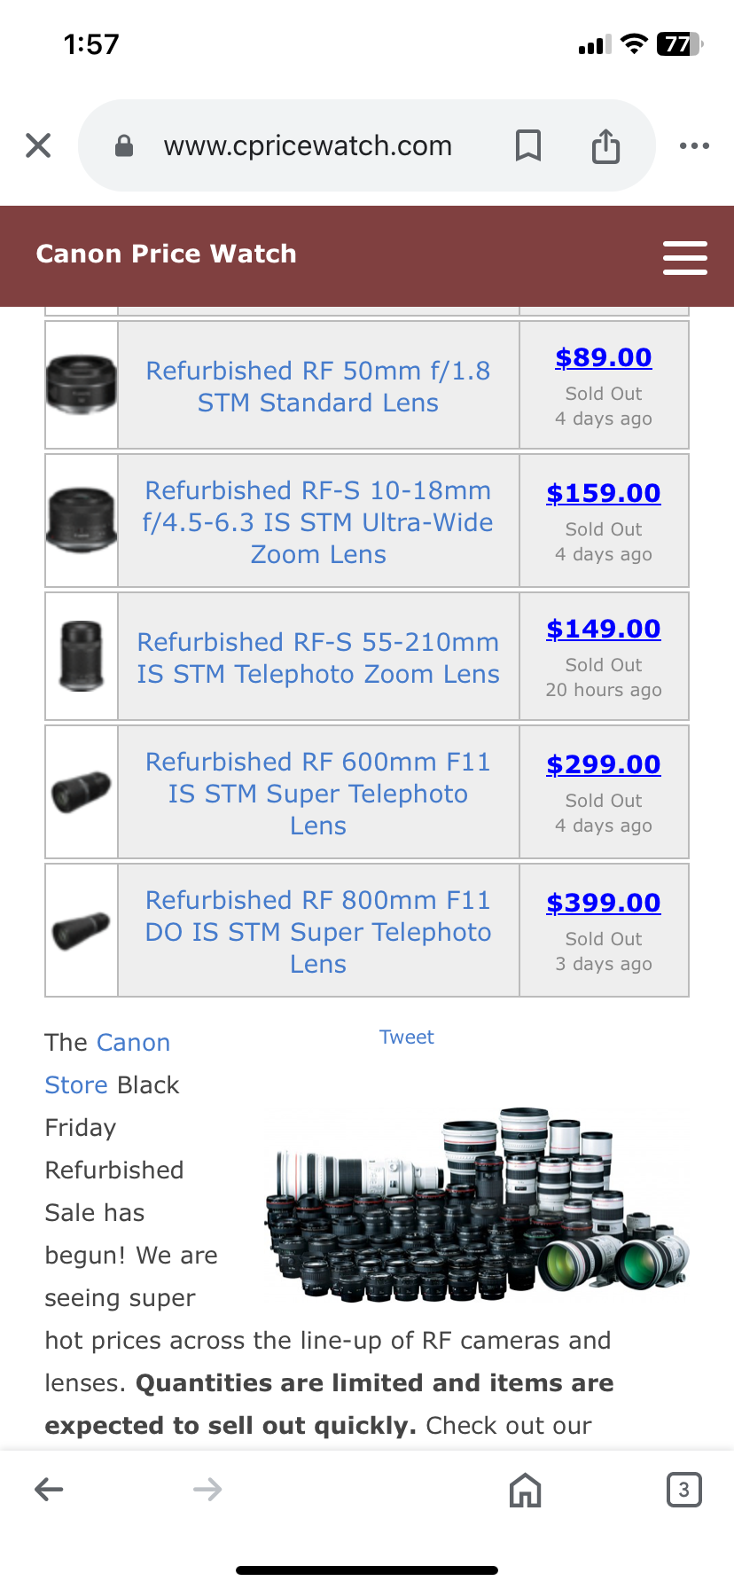Viewport: 734px width, 1589px height.
Task: Open the hamburger navigation menu
Action: [x=684, y=257]
